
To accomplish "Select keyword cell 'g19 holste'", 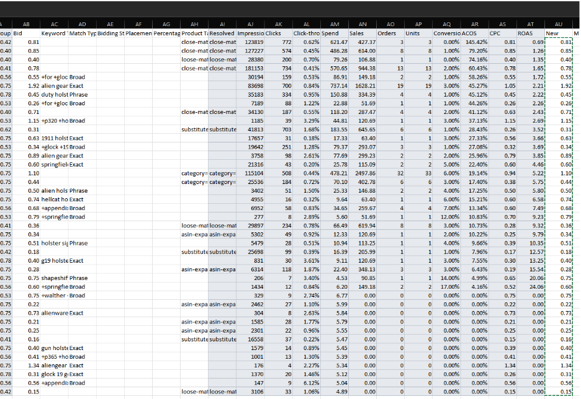I will [55, 261].
